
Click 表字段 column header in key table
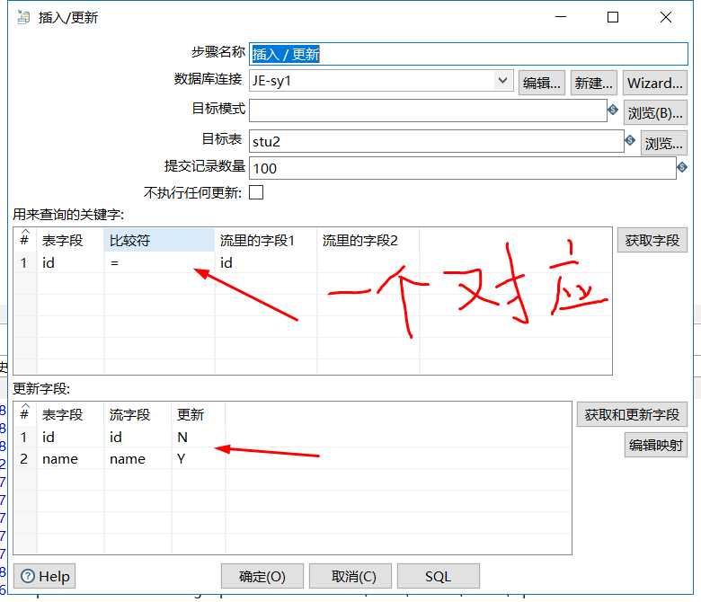(x=70, y=241)
